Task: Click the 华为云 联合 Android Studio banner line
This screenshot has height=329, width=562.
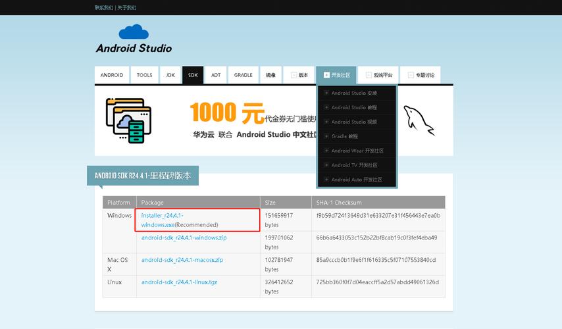Action: 255,135
